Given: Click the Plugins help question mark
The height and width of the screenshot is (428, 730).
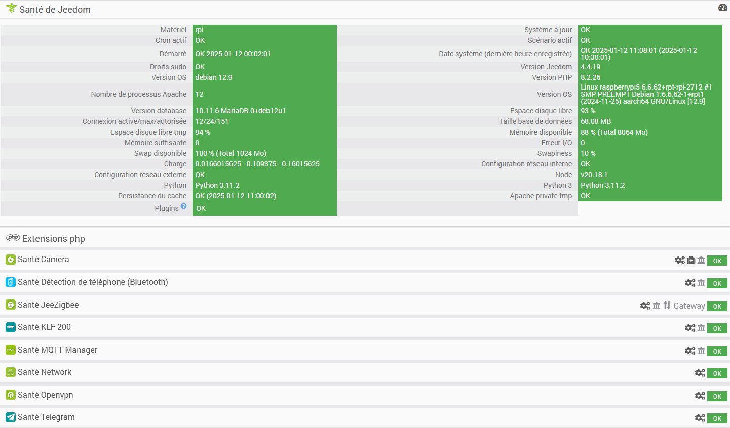Looking at the screenshot, I should pos(184,206).
